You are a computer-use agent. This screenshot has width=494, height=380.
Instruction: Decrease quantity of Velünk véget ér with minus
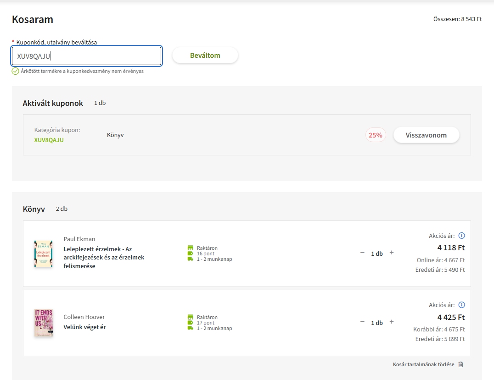pyautogui.click(x=362, y=322)
